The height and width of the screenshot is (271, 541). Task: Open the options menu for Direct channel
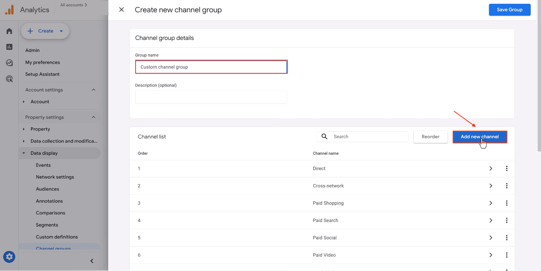pos(507,168)
